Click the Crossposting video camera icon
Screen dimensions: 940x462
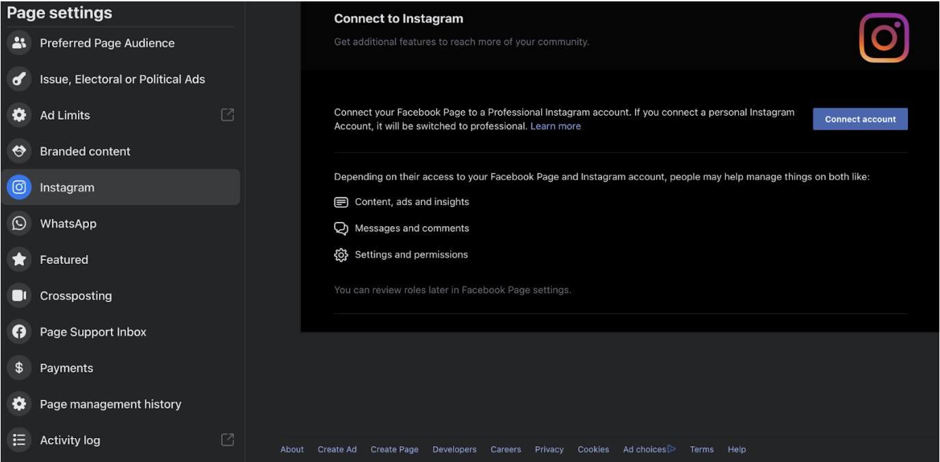(x=19, y=296)
